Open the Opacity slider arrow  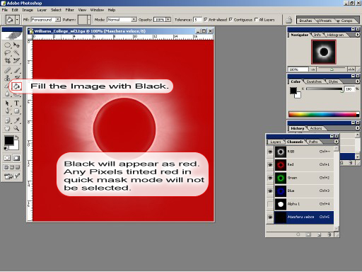(x=168, y=20)
